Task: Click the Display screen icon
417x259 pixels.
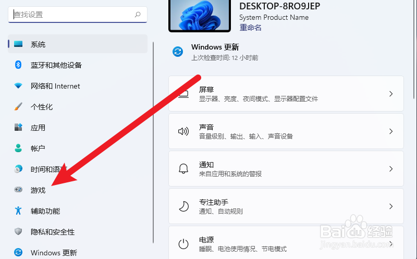Action: pos(183,94)
